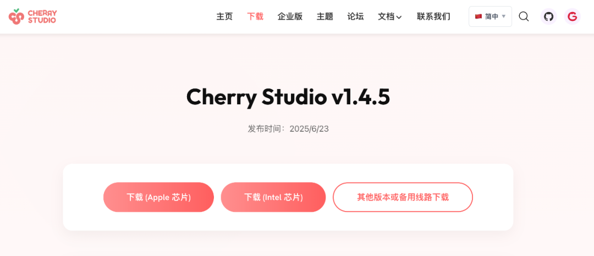The width and height of the screenshot is (594, 256).
Task: Click 下载 (Apple 芯片) button
Action: tap(158, 197)
